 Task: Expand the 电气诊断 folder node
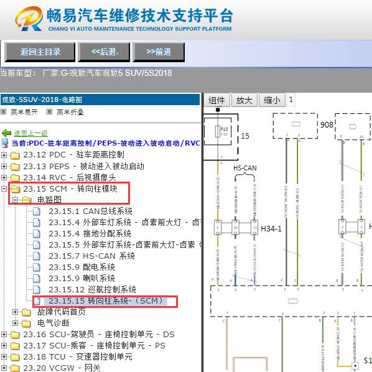tap(15, 323)
